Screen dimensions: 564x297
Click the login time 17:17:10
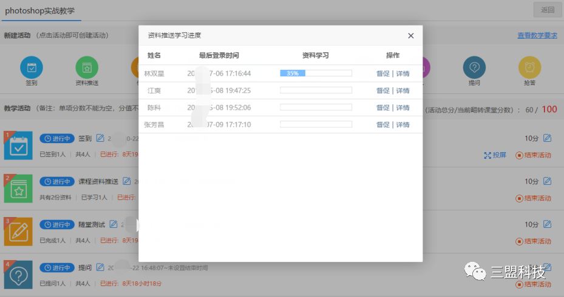coord(238,125)
